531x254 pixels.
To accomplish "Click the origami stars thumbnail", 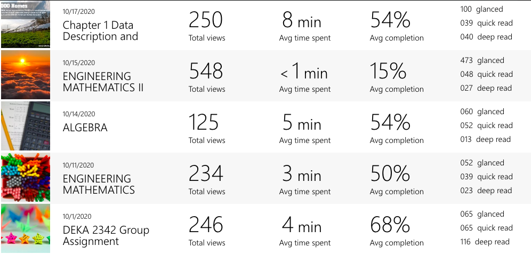I will tap(25, 228).
